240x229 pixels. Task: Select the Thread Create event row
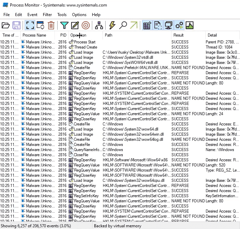coord(120,47)
